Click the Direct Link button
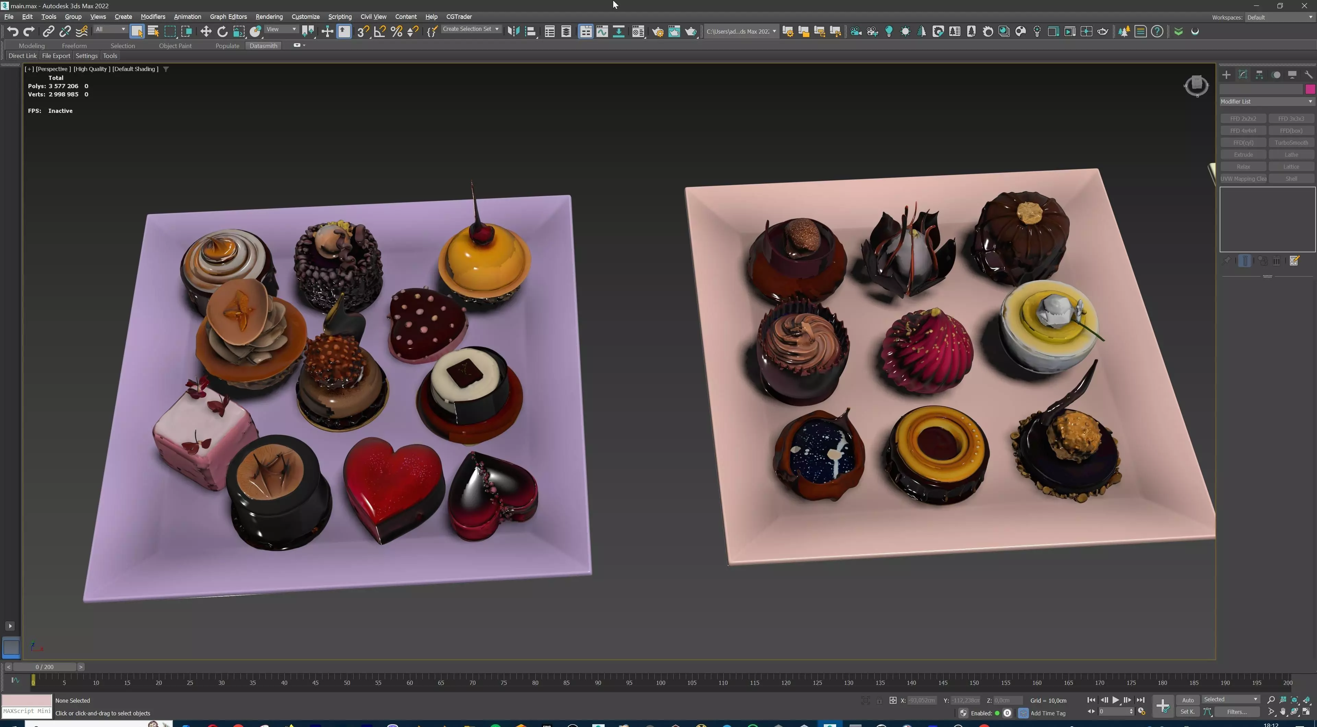The image size is (1317, 727). [x=23, y=56]
